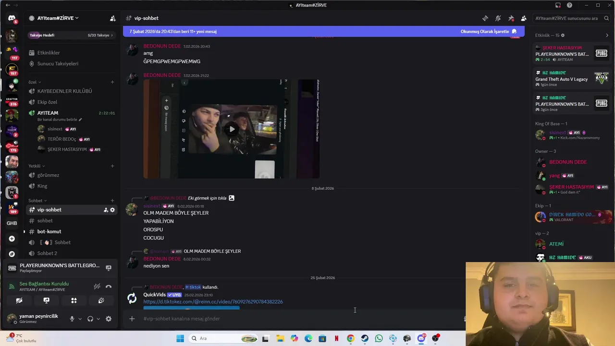
Task: Click Eki görmek için tıkla reply
Action: click(x=207, y=198)
